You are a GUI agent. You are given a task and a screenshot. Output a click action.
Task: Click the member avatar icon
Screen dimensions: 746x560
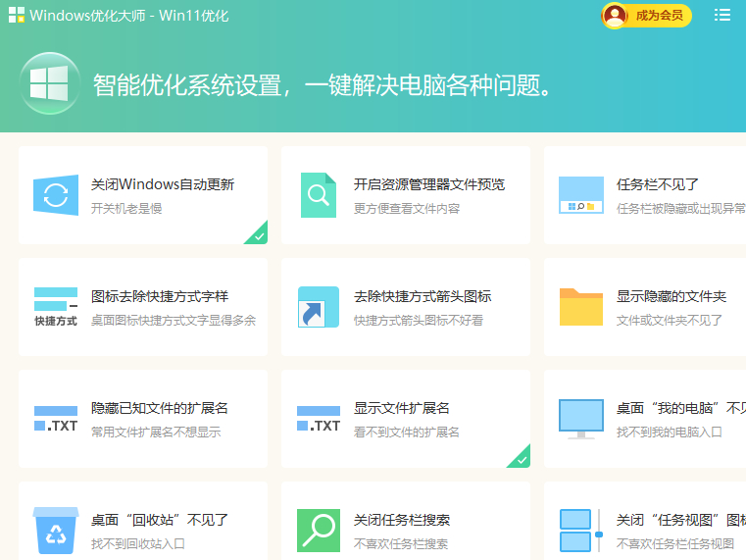point(615,16)
